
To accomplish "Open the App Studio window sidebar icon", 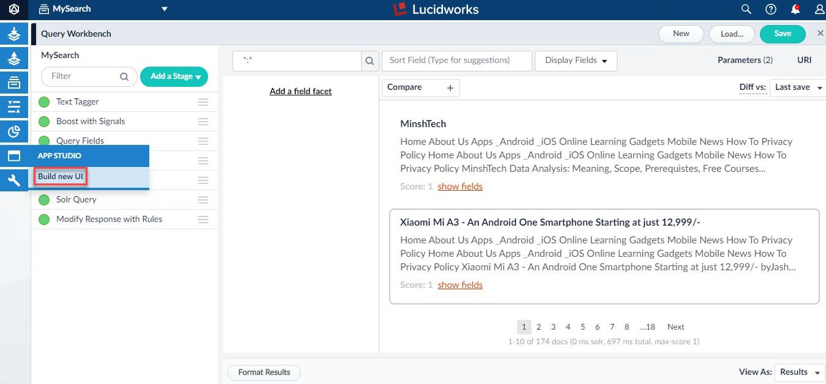I will pyautogui.click(x=14, y=156).
